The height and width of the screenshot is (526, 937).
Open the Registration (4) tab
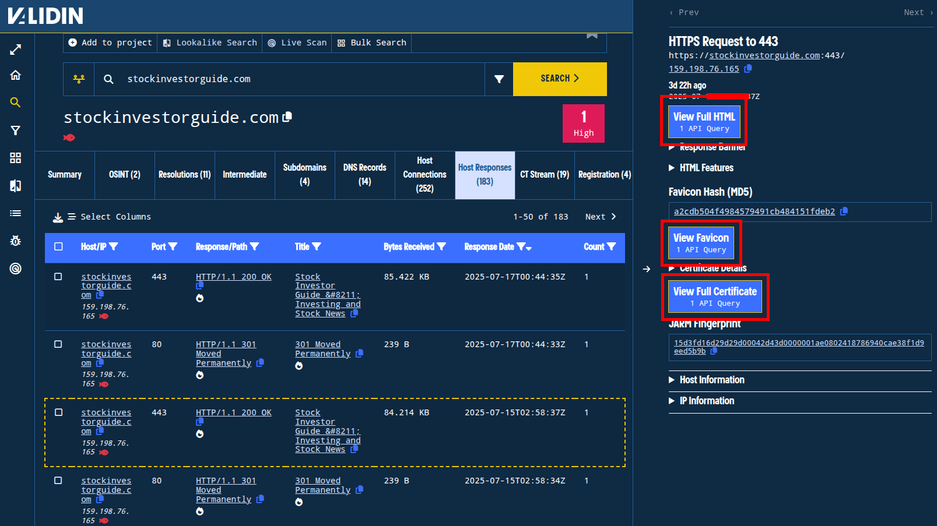[604, 175]
